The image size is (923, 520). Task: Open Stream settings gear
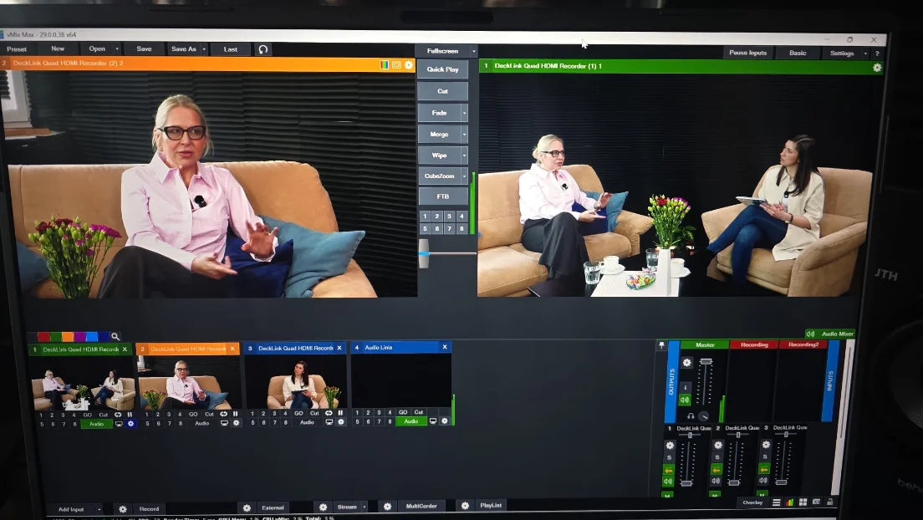pyautogui.click(x=324, y=507)
